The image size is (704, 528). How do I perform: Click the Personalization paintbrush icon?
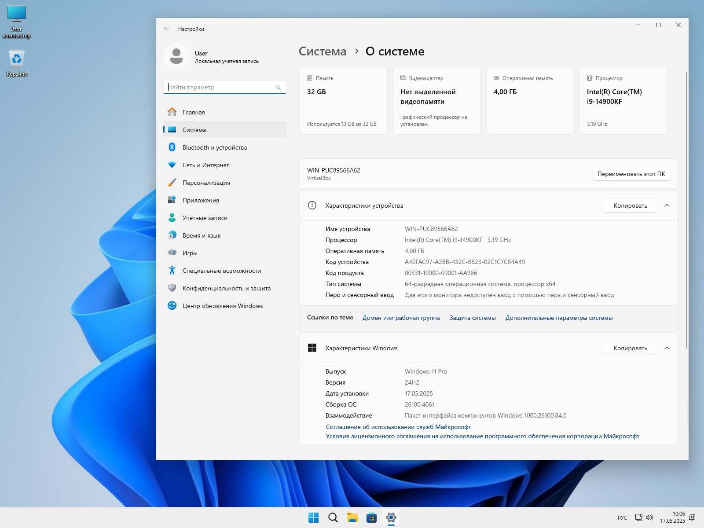172,182
